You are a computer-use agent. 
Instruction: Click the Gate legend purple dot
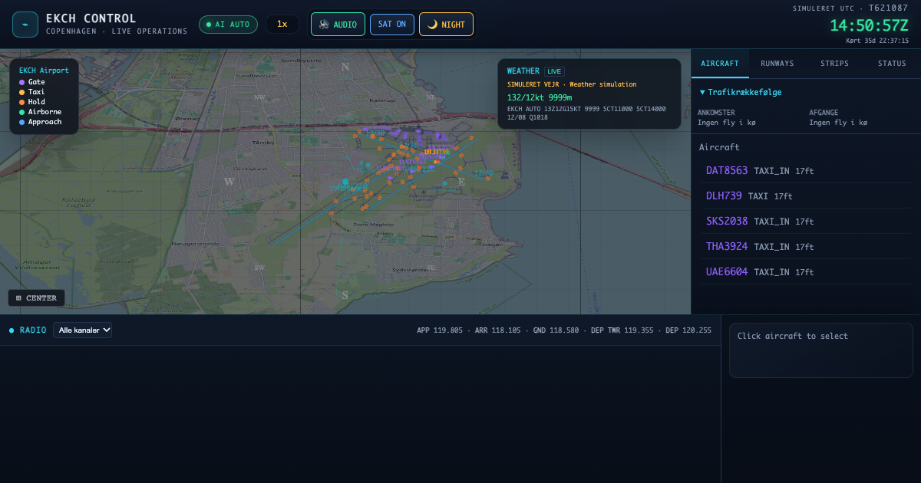(22, 82)
